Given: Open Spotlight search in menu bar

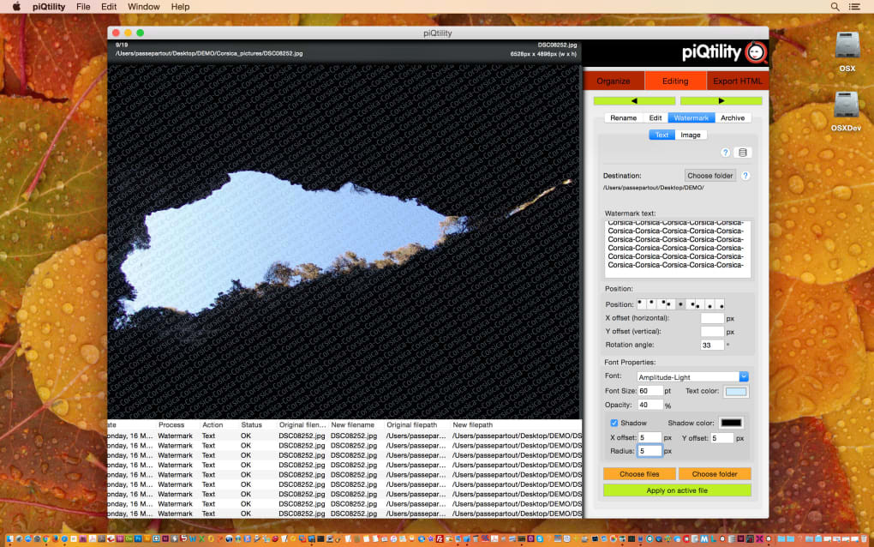Looking at the screenshot, I should point(835,7).
